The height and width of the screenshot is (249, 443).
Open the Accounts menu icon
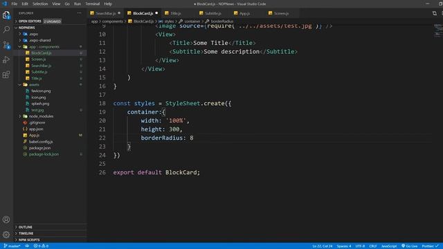(x=6, y=219)
